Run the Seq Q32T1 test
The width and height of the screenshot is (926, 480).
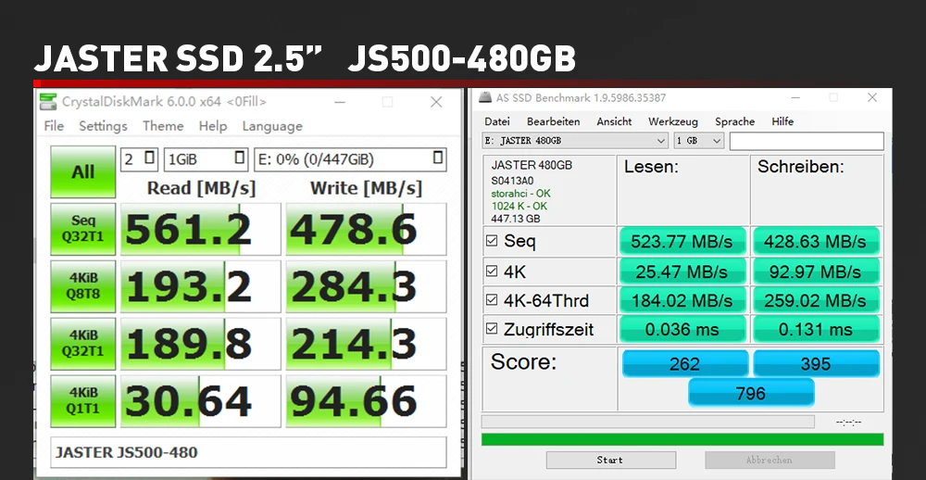[82, 229]
